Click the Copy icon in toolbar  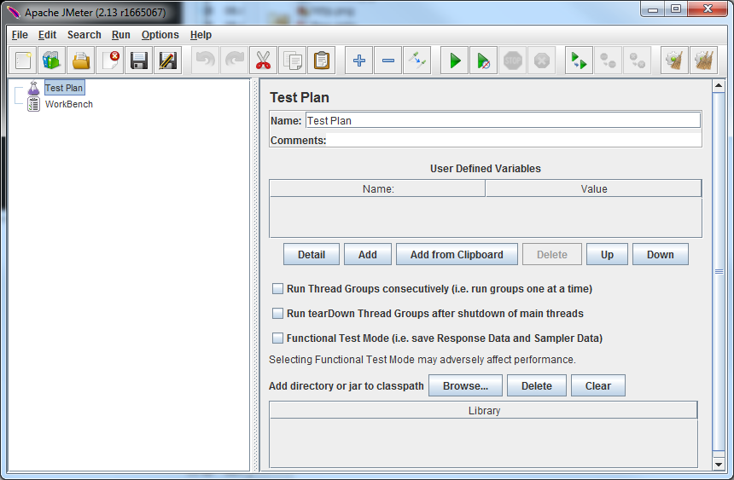click(x=293, y=61)
